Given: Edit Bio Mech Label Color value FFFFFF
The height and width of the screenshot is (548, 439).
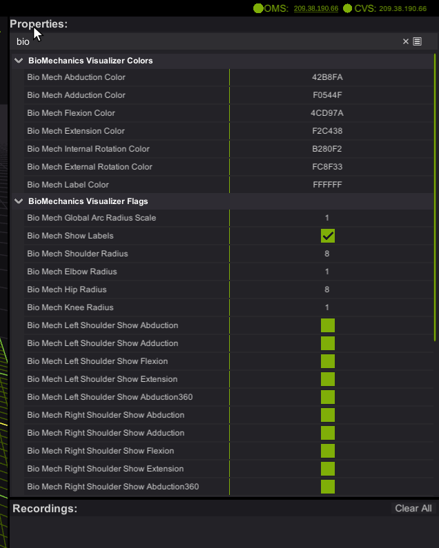Looking at the screenshot, I should tap(327, 185).
